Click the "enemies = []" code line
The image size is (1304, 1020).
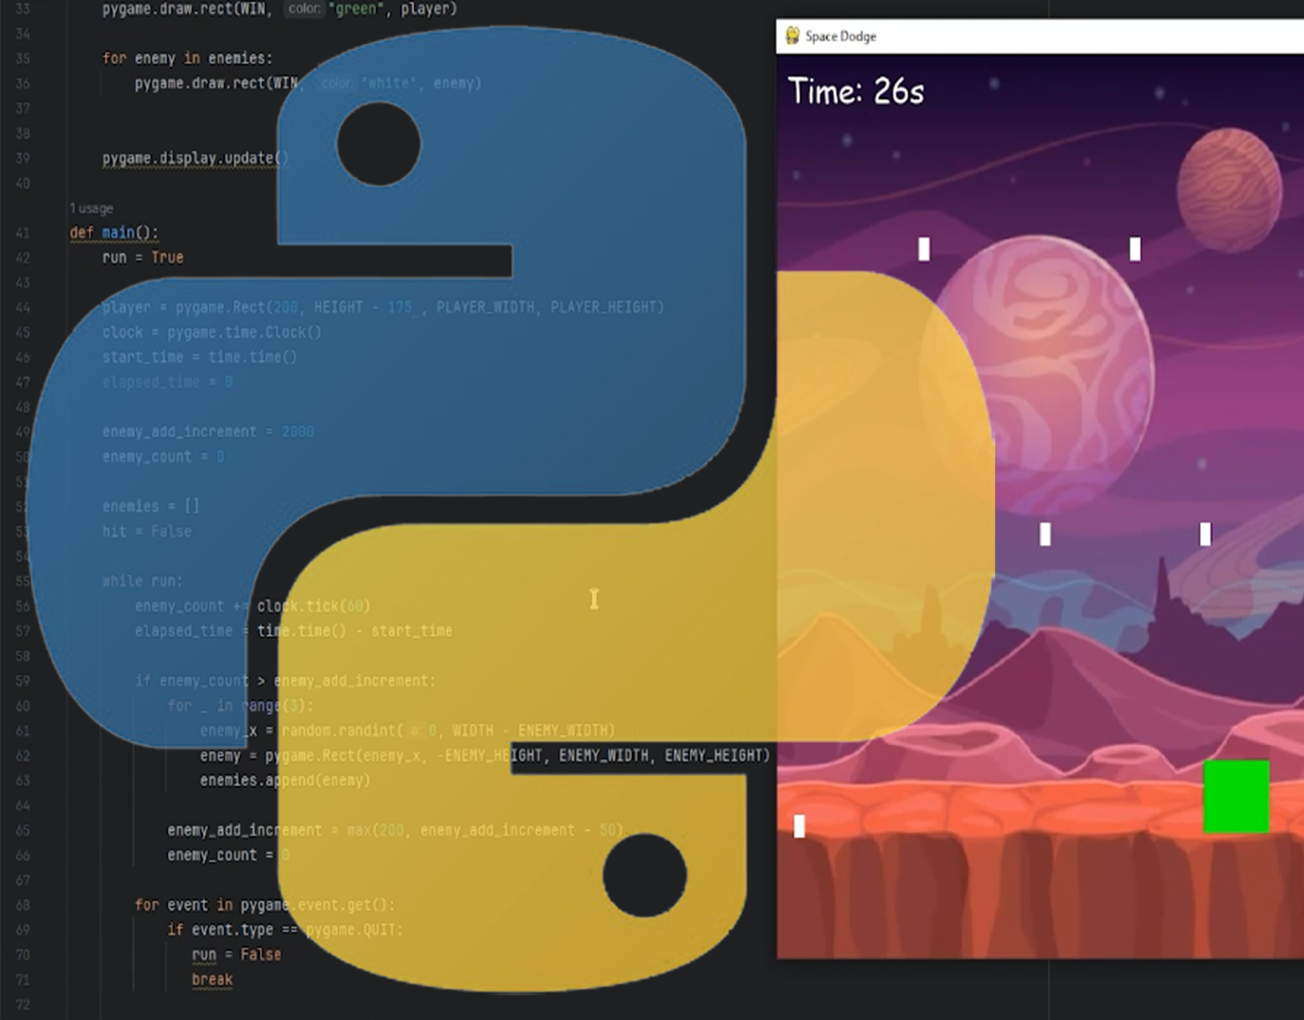tap(150, 506)
